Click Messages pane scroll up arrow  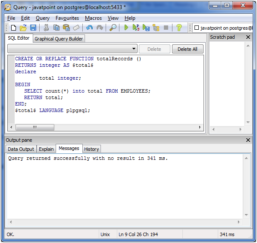(x=246, y=158)
